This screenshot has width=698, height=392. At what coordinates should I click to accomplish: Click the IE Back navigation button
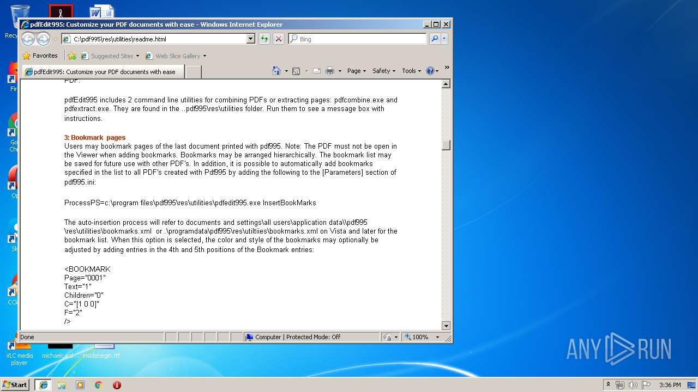(x=28, y=39)
